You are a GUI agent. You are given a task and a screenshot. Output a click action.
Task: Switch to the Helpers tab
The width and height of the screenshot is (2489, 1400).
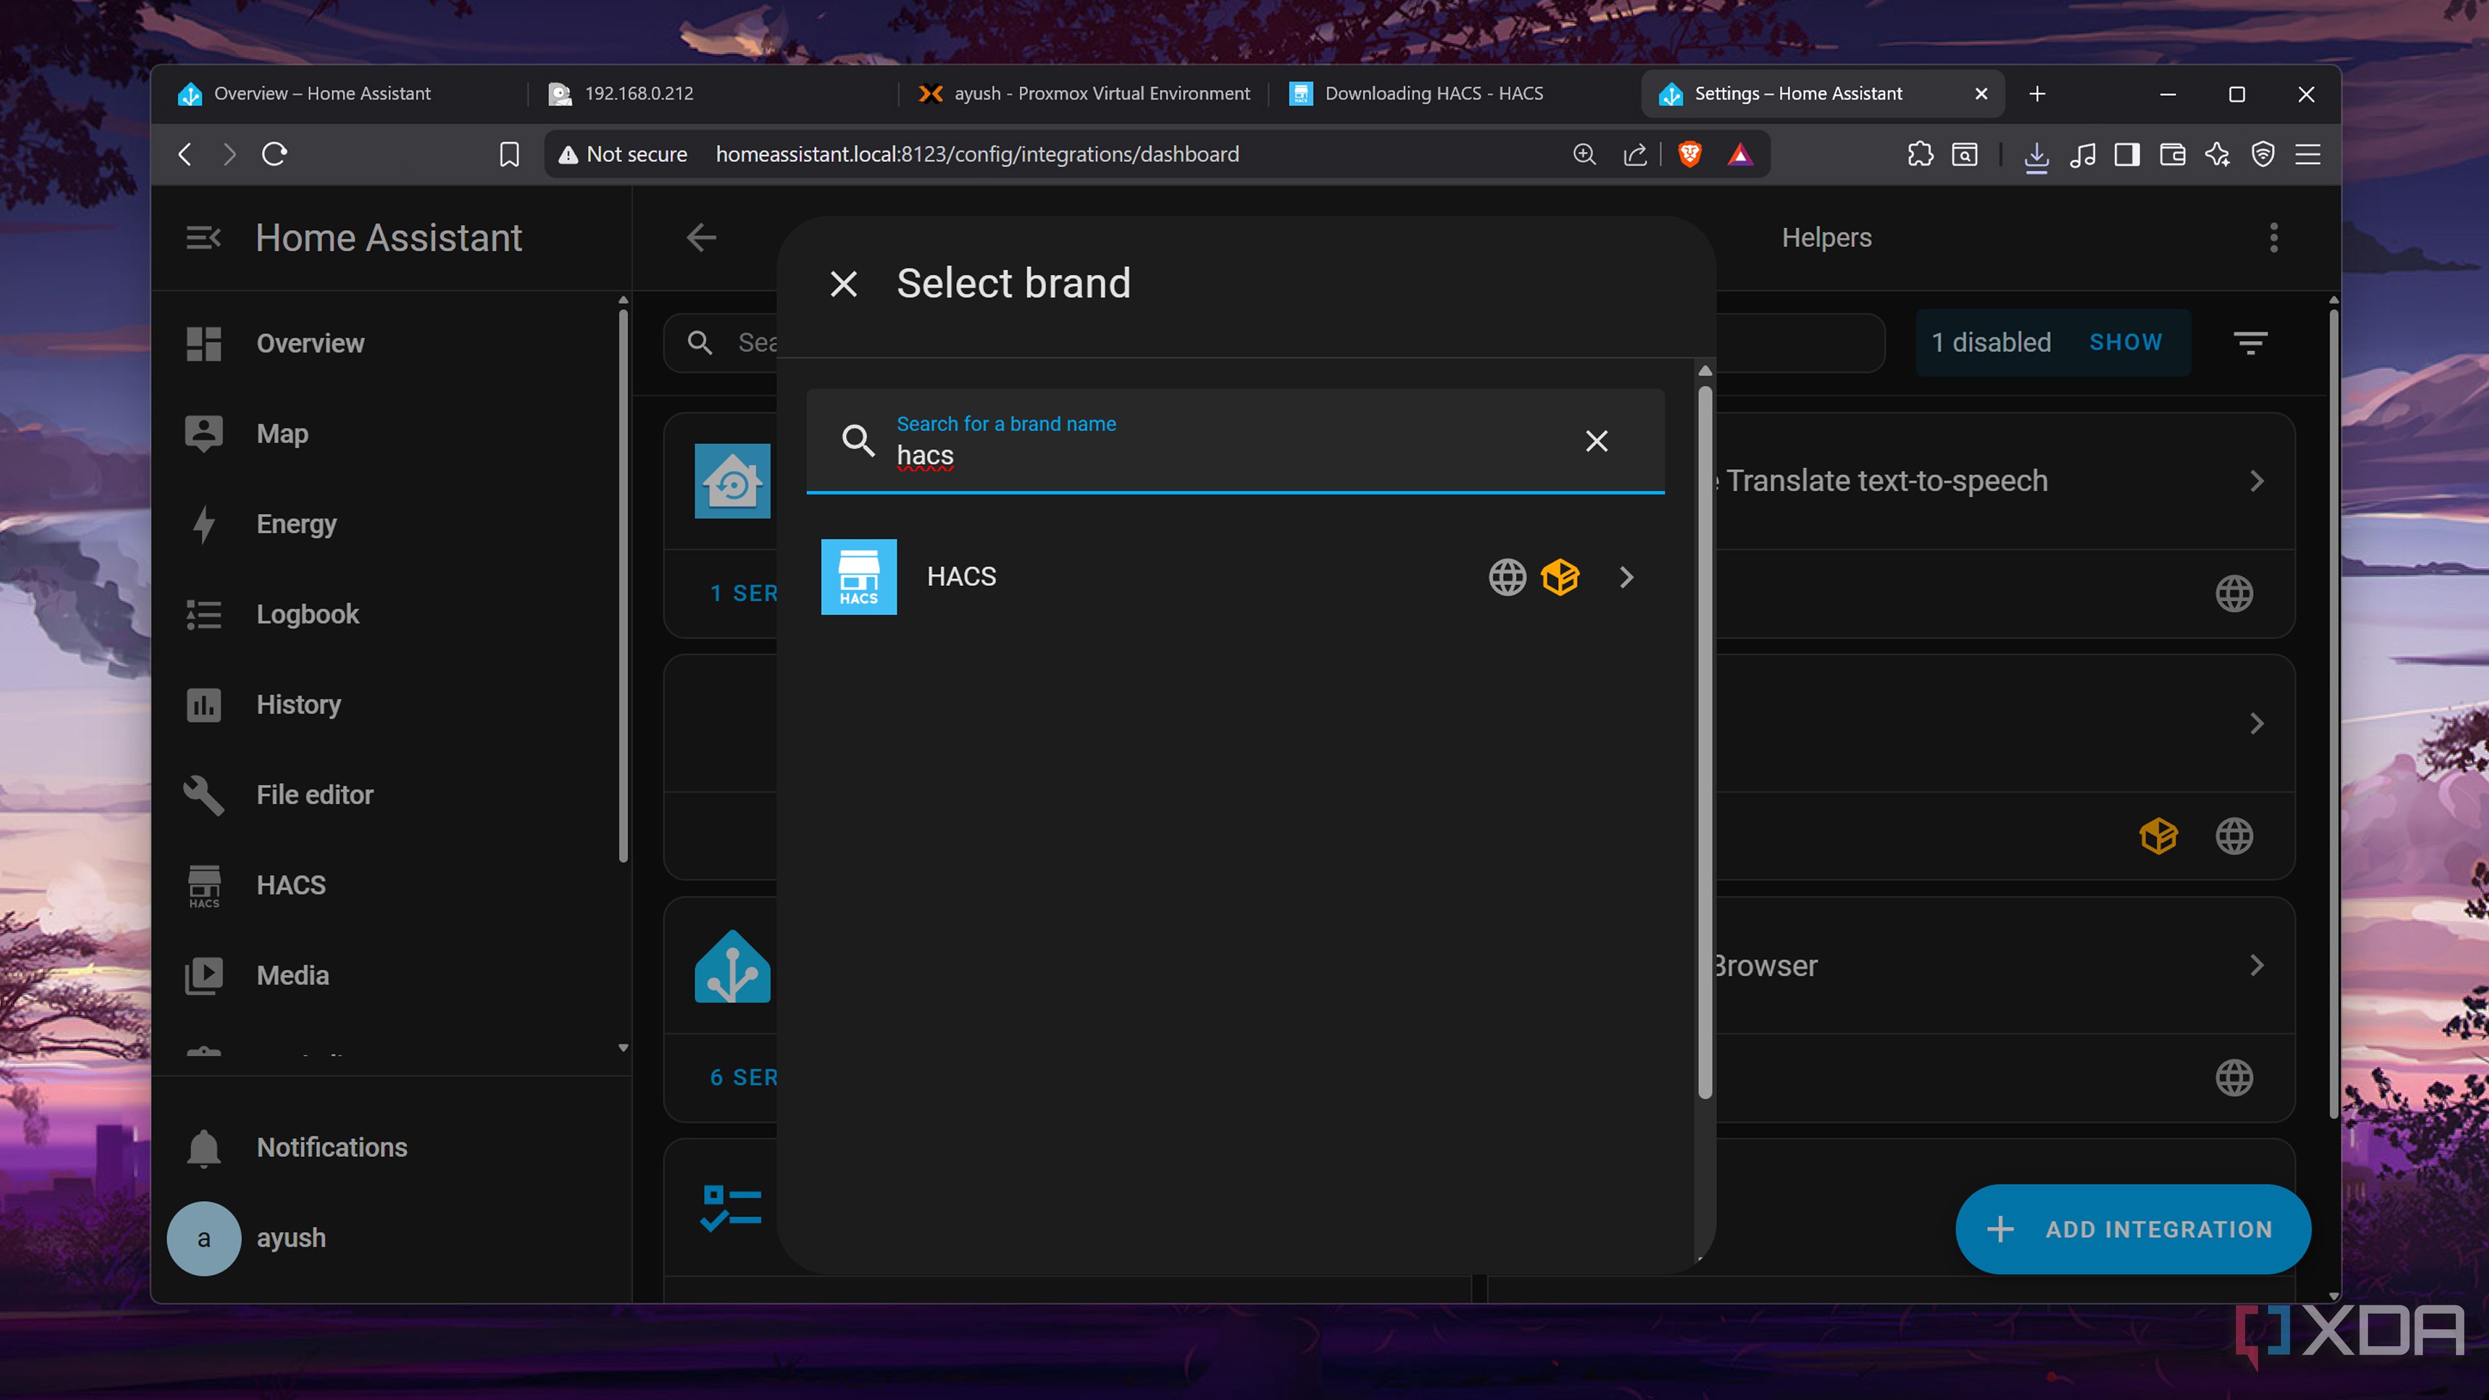(1826, 238)
